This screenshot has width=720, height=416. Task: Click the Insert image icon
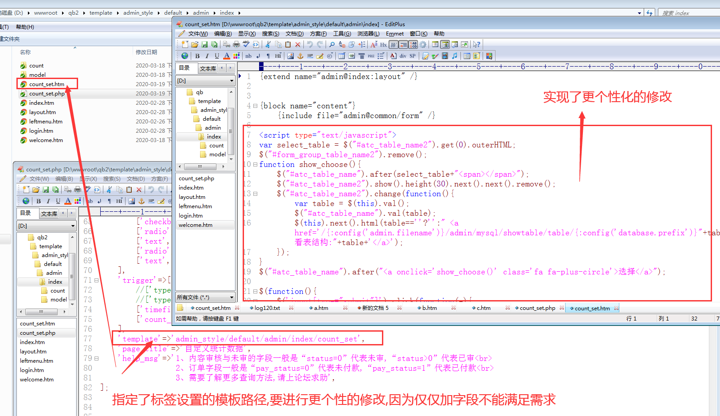[x=291, y=56]
